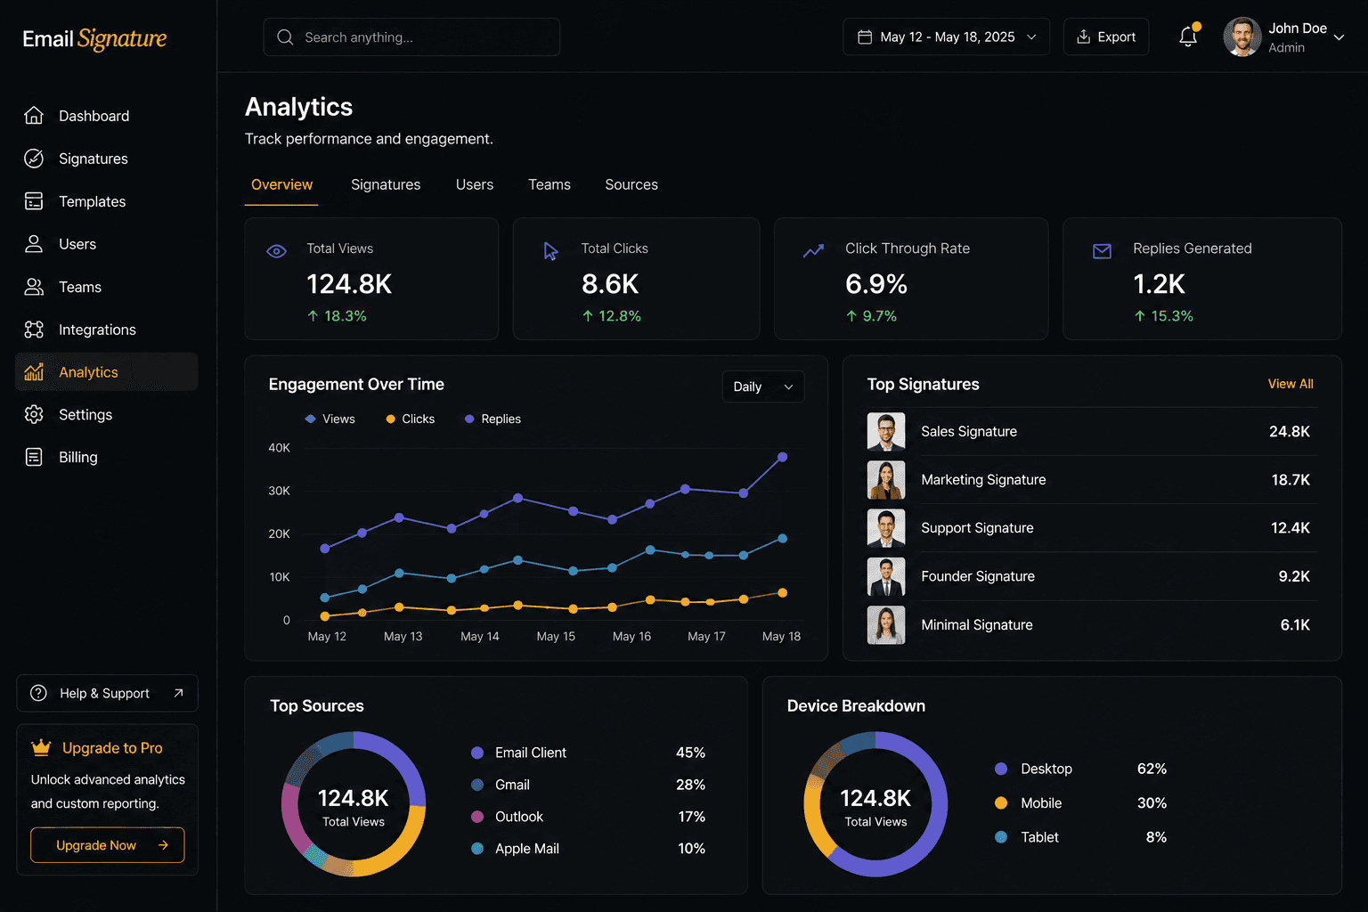Open Templates from the sidebar
Viewport: 1368px width, 912px height.
[x=107, y=201]
